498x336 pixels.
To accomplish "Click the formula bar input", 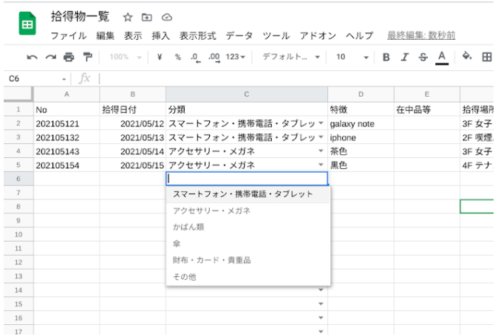I will (x=296, y=78).
